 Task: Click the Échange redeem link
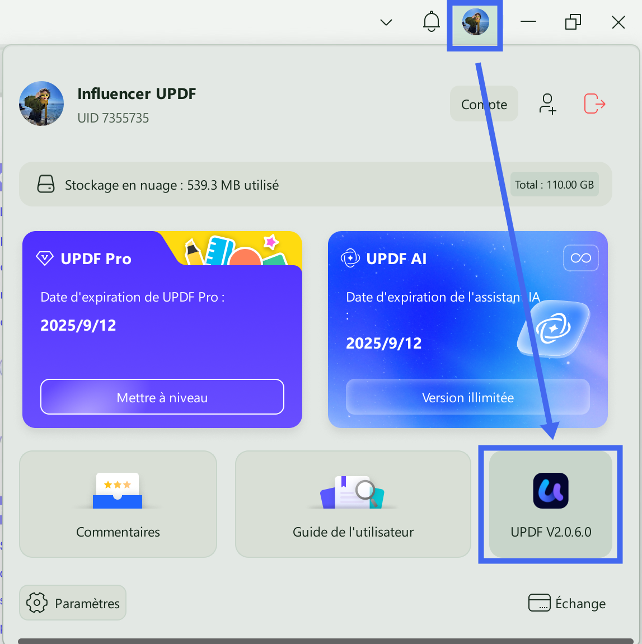(567, 603)
